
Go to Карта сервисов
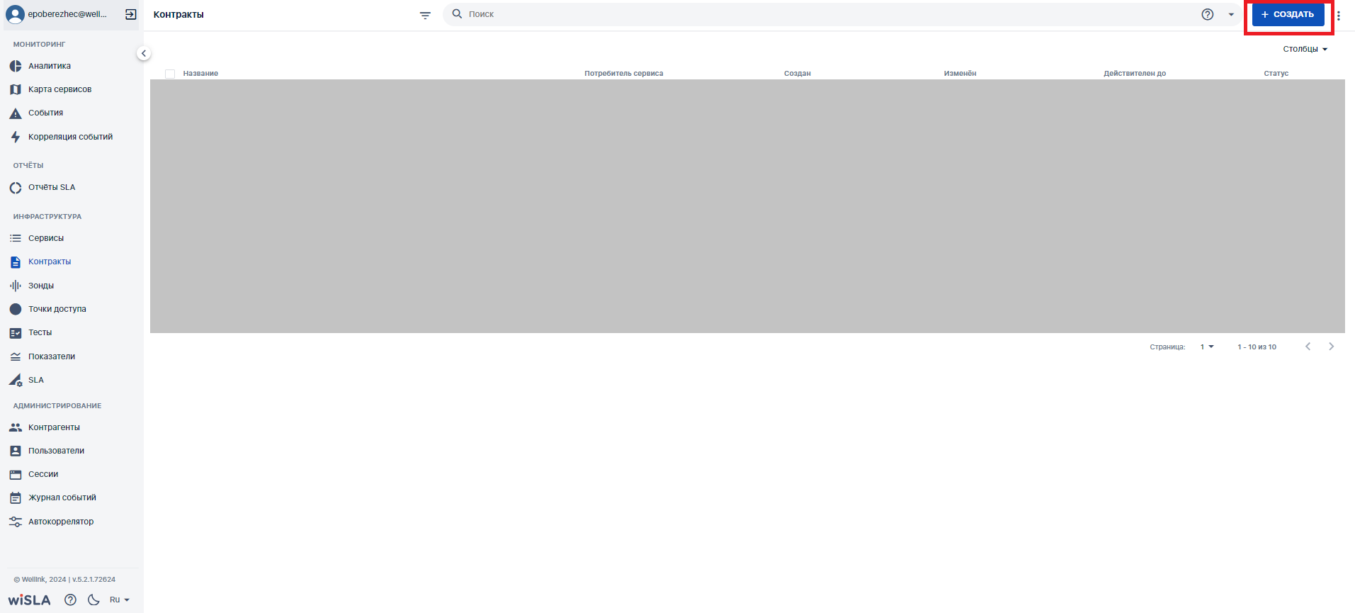60,89
